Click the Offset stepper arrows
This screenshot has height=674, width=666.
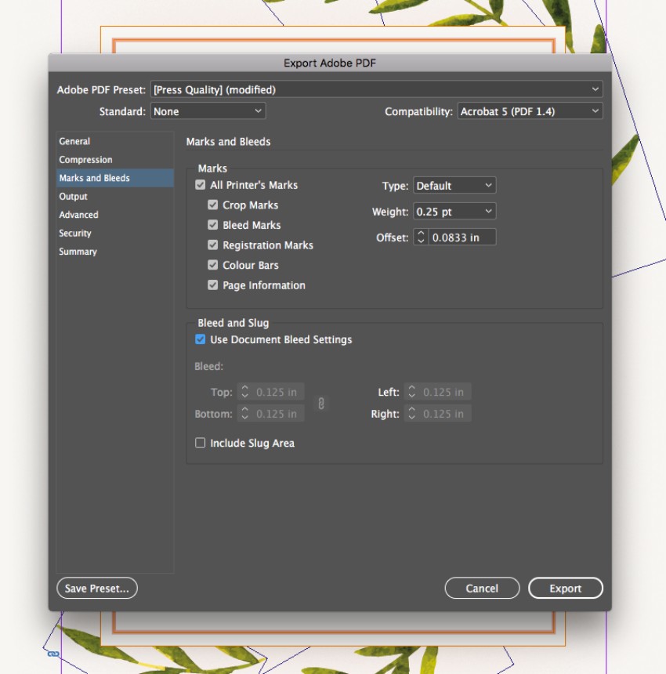click(421, 237)
